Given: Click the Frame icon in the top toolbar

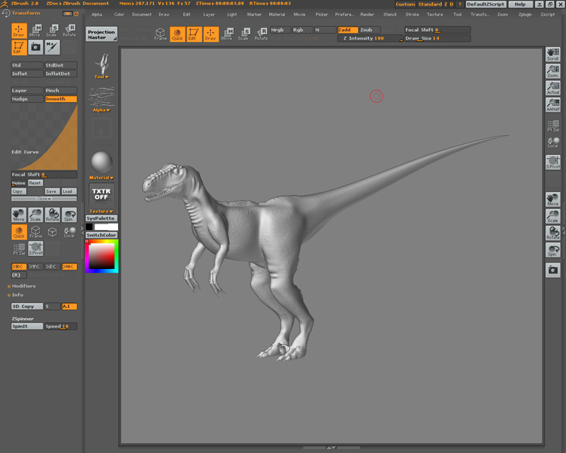Looking at the screenshot, I should tap(161, 34).
